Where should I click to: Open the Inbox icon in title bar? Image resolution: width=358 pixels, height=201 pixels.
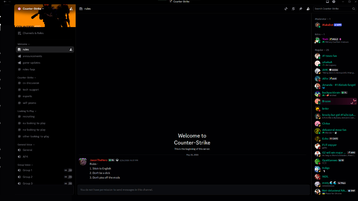pos(328,2)
